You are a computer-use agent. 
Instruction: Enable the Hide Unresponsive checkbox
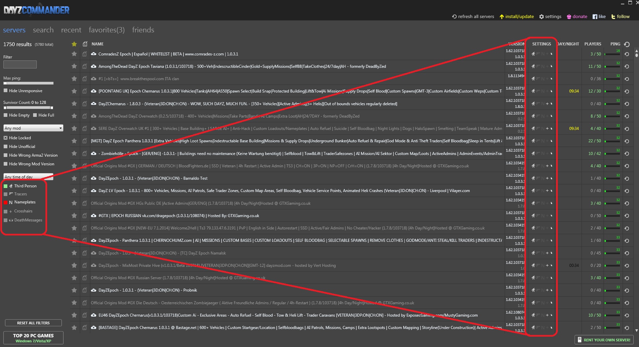(5, 91)
